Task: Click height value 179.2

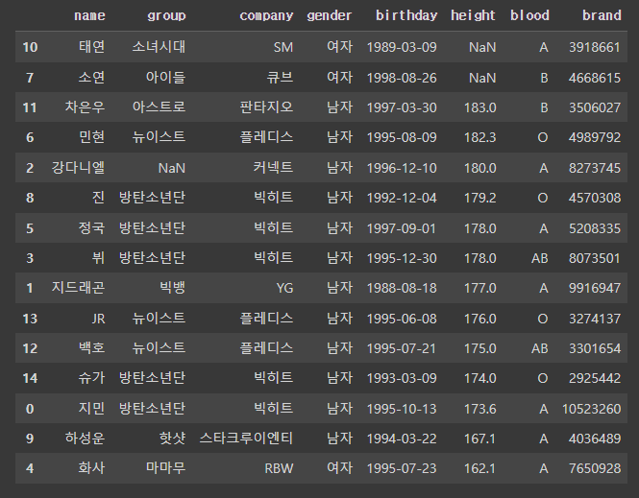Action: (480, 198)
